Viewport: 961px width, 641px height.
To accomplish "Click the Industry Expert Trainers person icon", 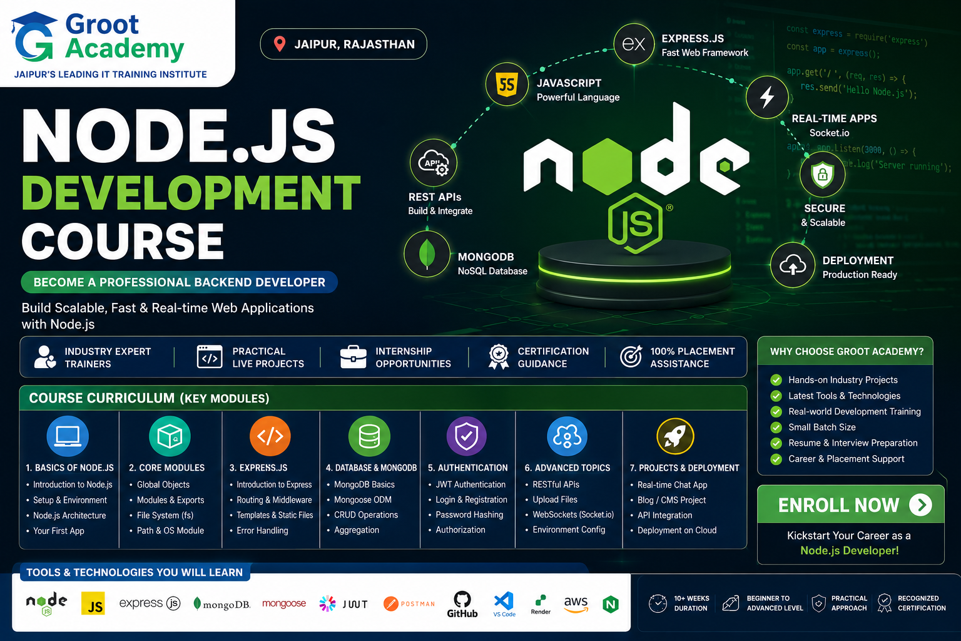I will [x=44, y=357].
